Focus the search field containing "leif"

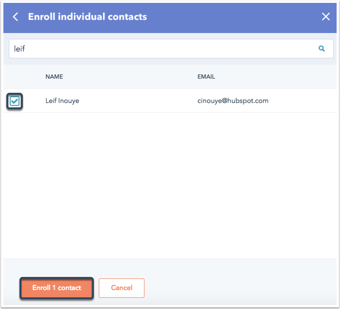(171, 48)
